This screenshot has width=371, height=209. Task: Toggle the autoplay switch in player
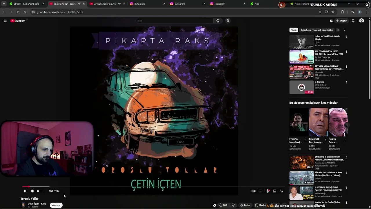254,191
